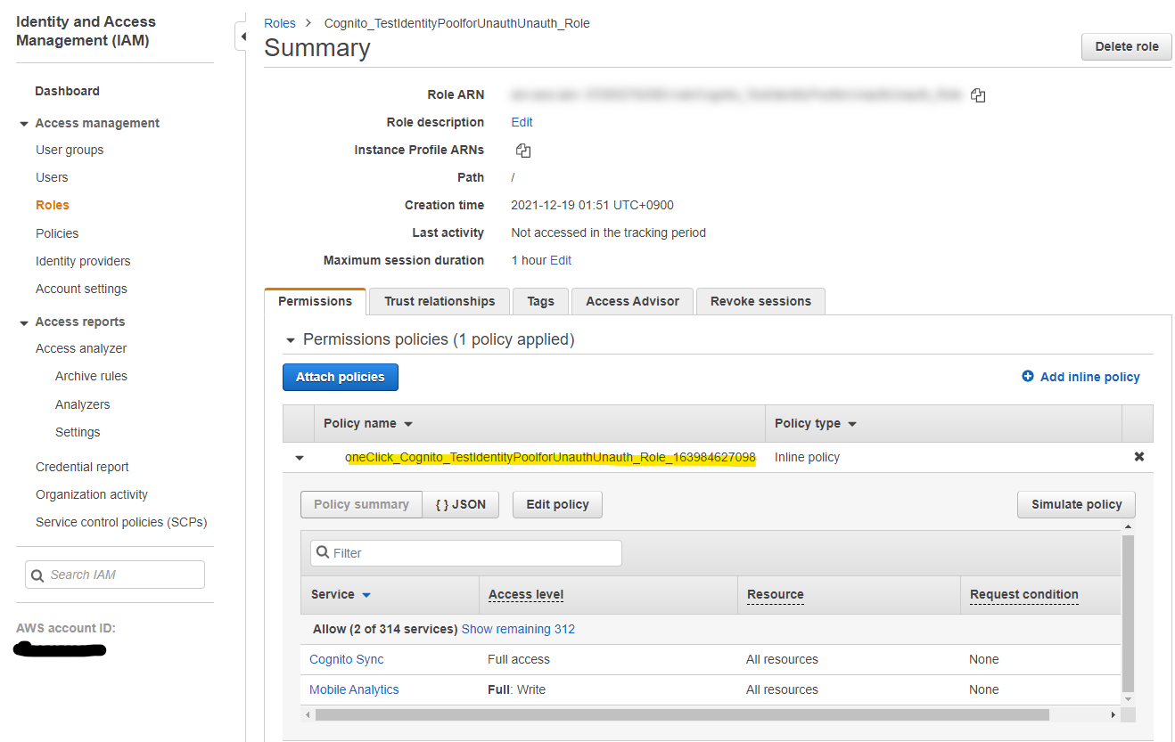Screen dimensions: 1175x742
Task: Copy the Instance Profile ARNs
Action: 523,151
